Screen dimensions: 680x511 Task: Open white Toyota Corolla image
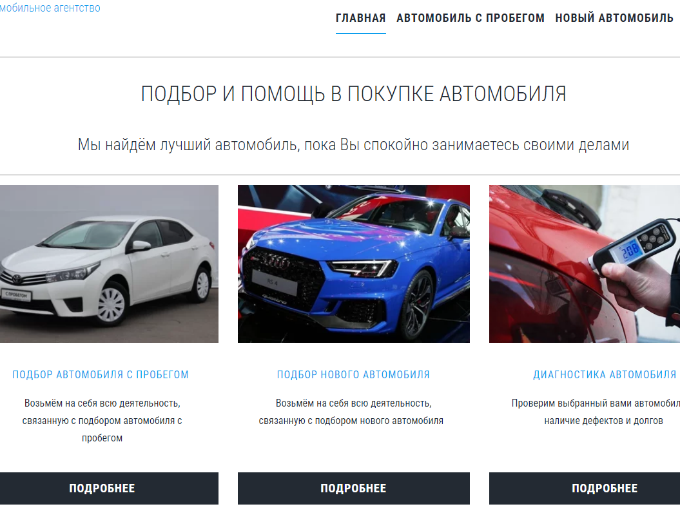[109, 264]
